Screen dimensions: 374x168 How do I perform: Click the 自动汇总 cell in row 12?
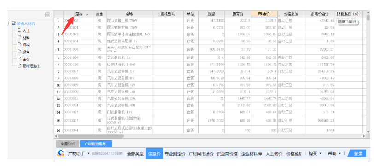(291, 98)
